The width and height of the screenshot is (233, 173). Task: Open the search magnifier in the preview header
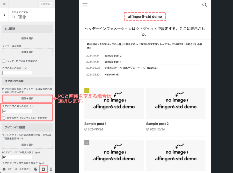pos(205,5)
